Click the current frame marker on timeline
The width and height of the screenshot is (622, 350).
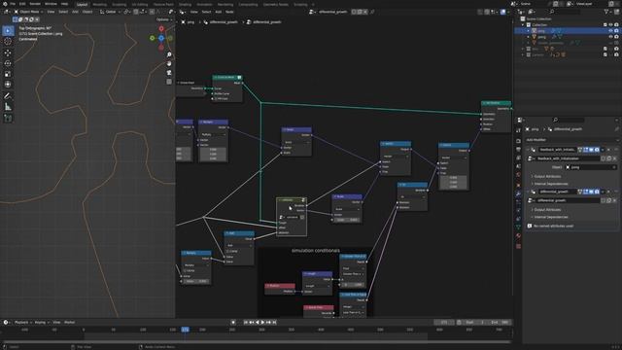186,330
